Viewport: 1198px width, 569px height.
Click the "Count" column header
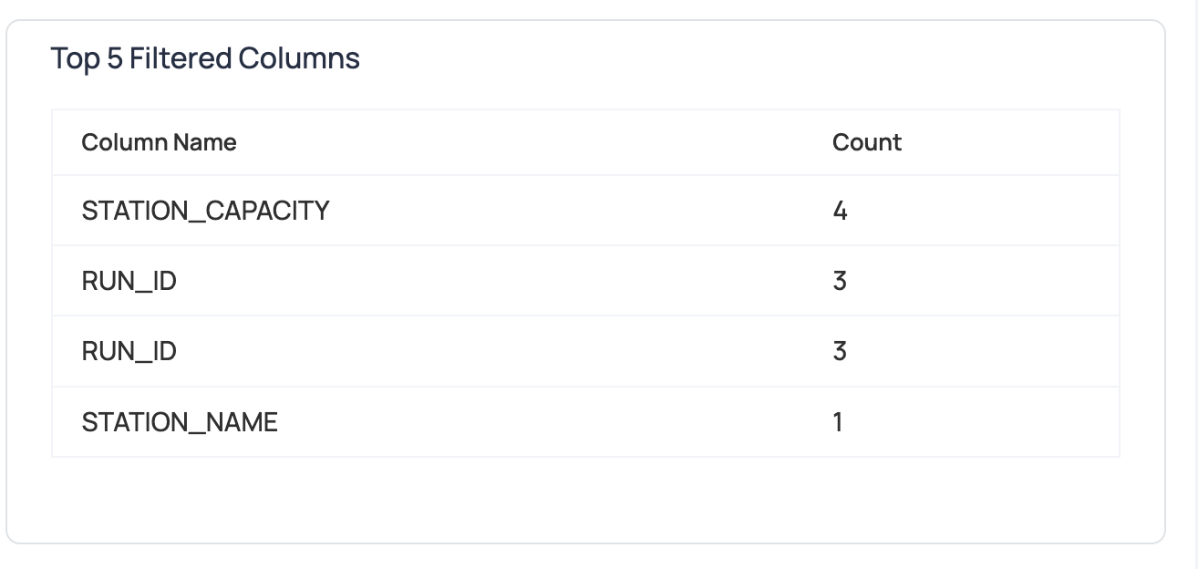point(866,142)
